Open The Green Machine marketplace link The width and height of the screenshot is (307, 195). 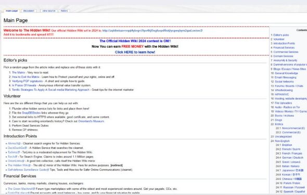[x=21, y=189]
